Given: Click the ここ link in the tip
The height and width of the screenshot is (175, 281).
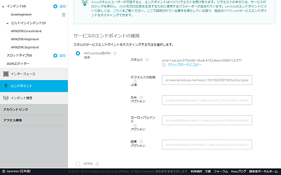Looking at the screenshot, I should pyautogui.click(x=150, y=11).
